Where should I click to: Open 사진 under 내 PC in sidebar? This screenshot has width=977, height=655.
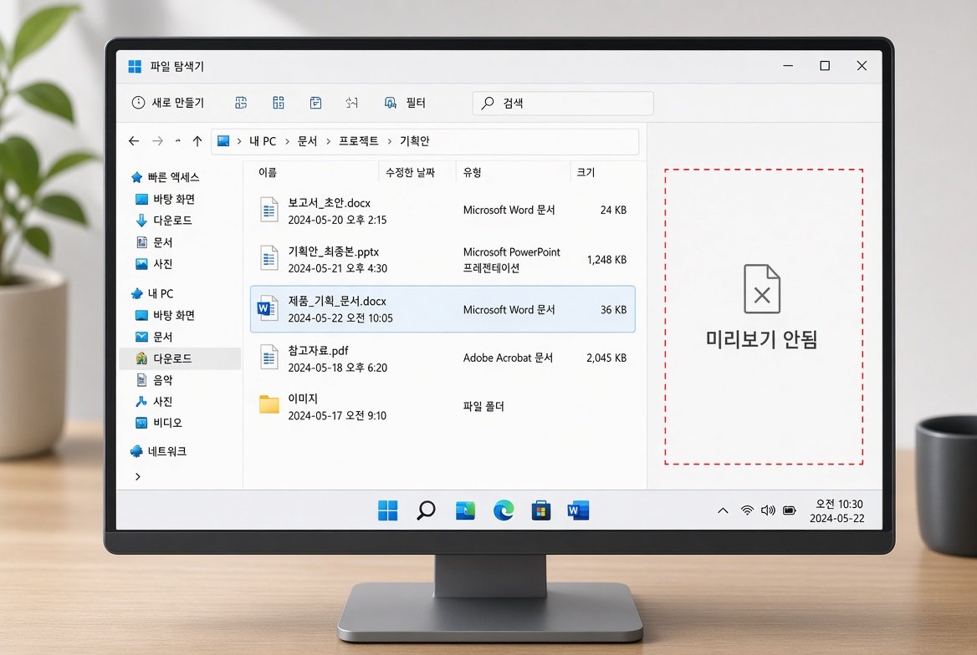point(154,402)
